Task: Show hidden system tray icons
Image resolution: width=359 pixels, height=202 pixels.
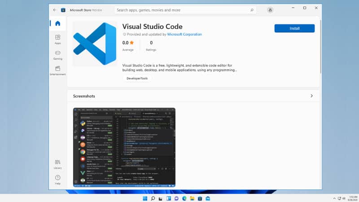Action: (334, 198)
